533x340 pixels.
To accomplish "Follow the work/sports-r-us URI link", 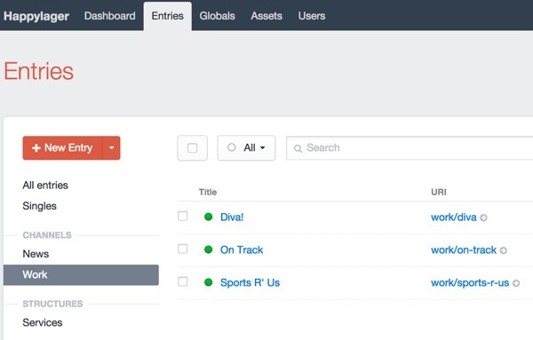I will pos(470,283).
